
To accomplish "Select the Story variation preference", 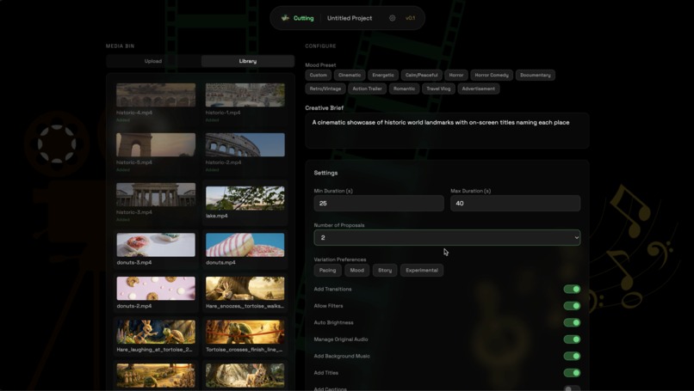I will coord(385,271).
